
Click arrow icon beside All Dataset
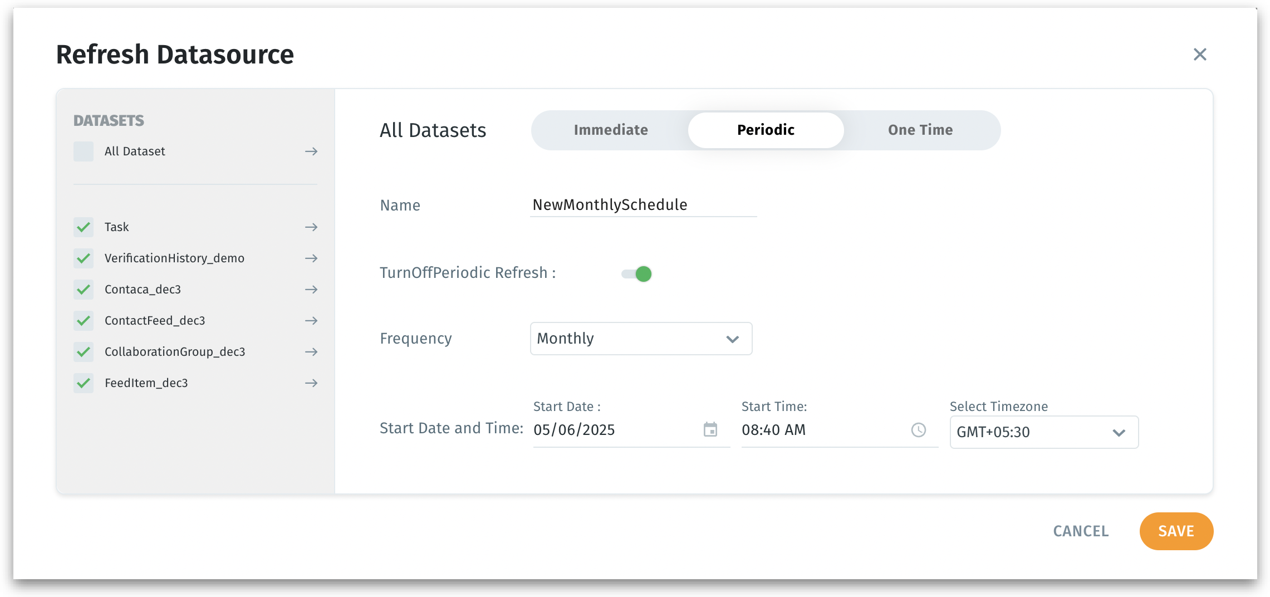tap(311, 151)
